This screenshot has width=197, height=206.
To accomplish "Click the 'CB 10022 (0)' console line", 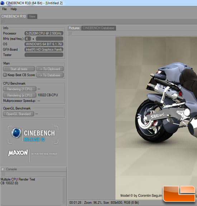I will (x=9, y=183).
